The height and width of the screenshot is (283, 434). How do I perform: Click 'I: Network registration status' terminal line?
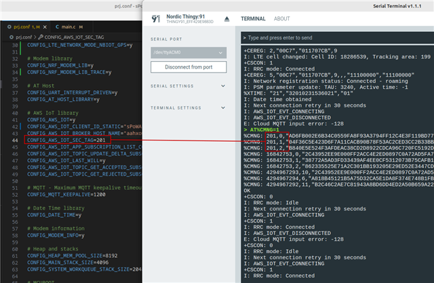tap(325, 81)
